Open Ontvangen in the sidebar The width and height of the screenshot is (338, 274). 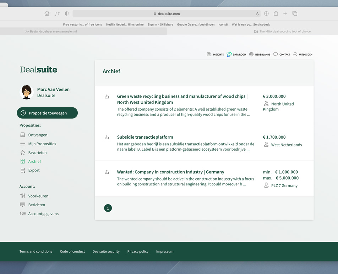pos(38,135)
